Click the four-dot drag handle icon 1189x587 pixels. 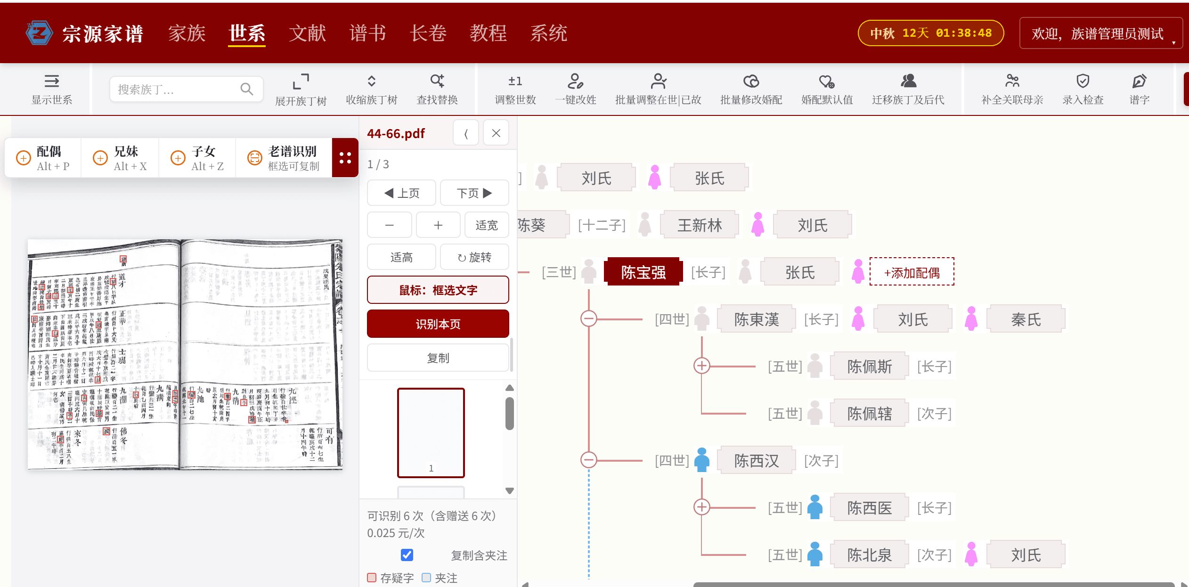(345, 158)
